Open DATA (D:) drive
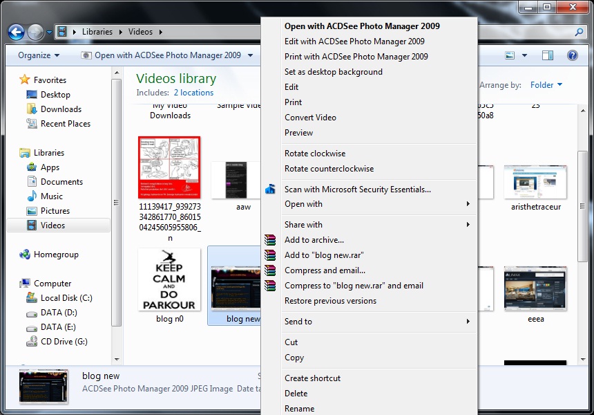 [59, 313]
